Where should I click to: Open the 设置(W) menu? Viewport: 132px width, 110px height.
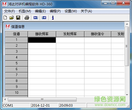point(71,11)
